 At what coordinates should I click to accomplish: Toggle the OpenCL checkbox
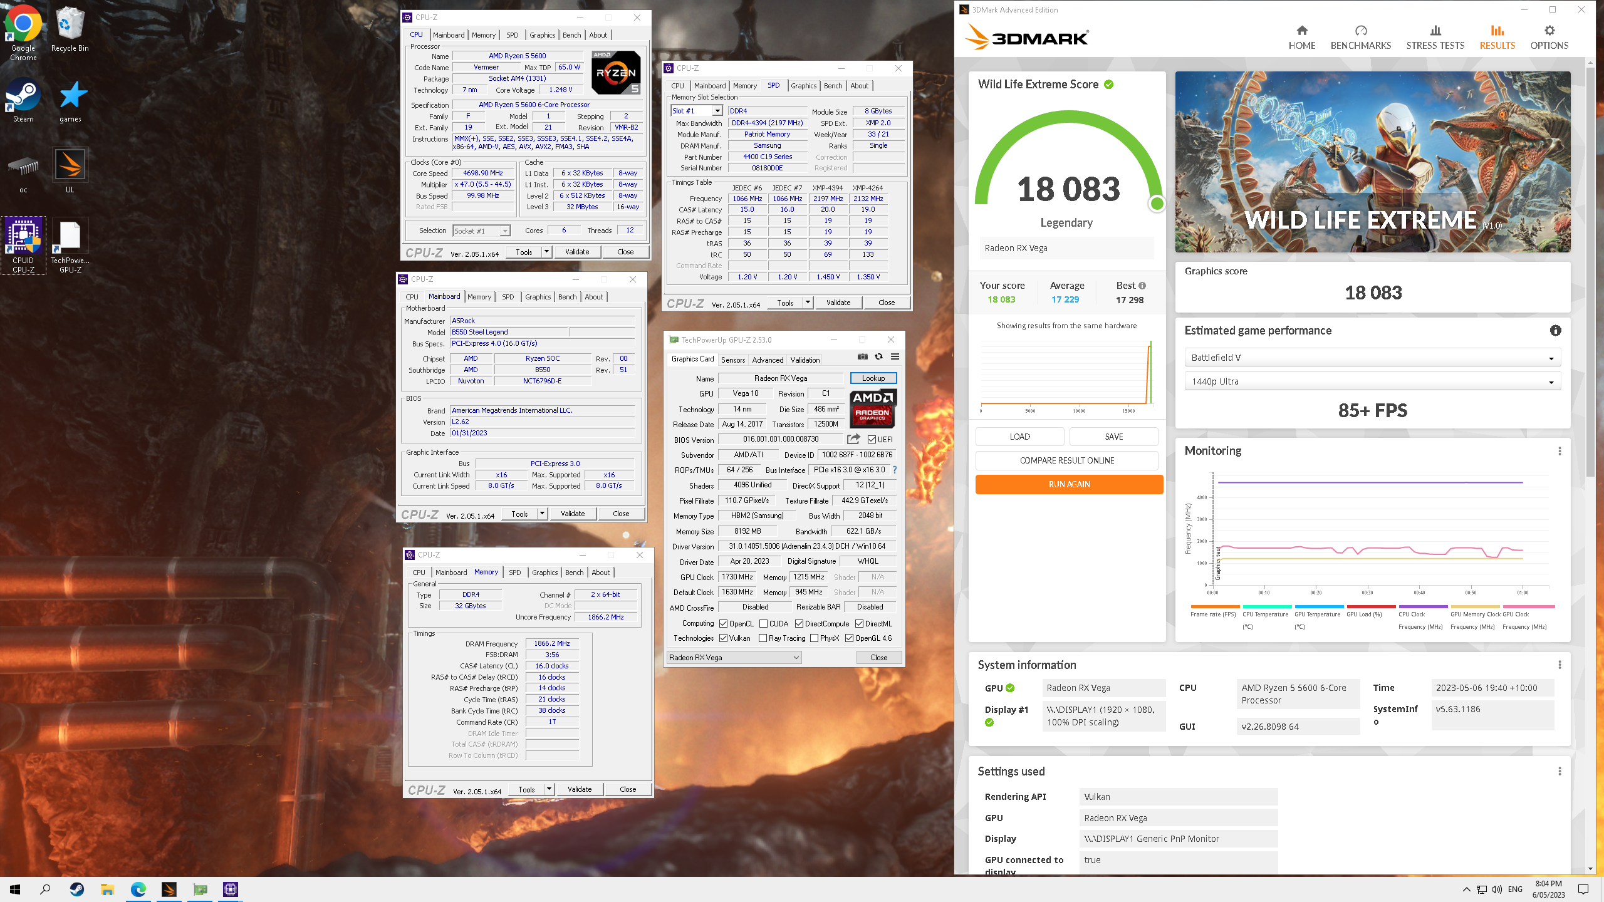point(723,624)
